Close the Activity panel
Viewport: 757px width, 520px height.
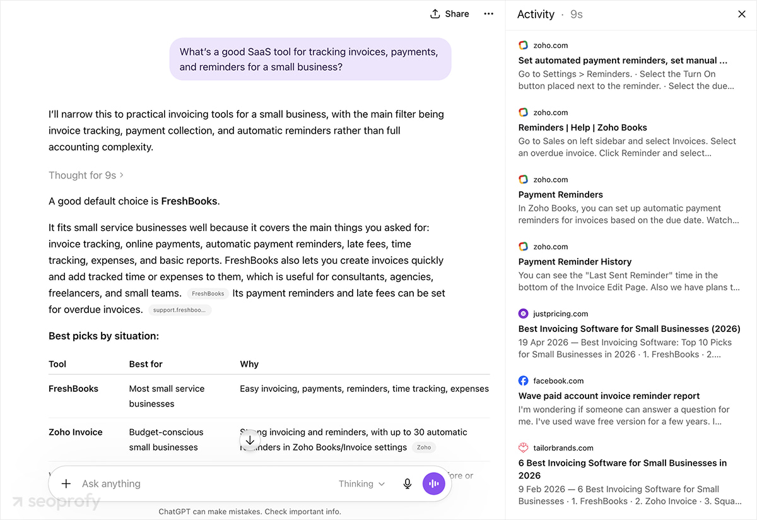(x=742, y=14)
